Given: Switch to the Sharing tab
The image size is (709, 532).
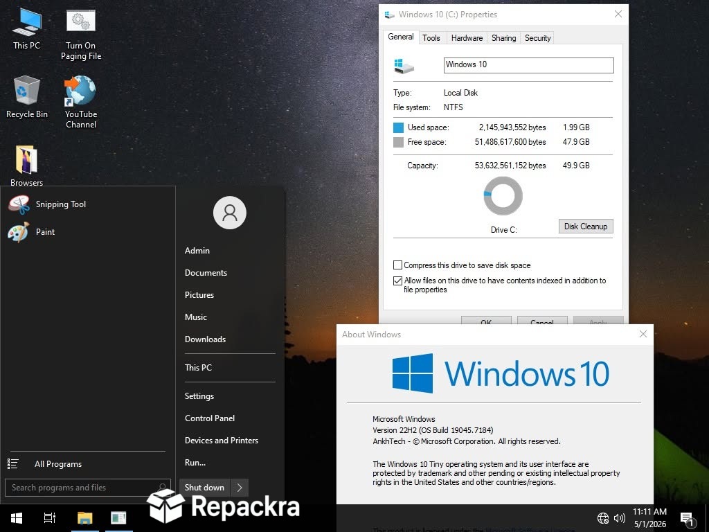Looking at the screenshot, I should click(x=503, y=38).
